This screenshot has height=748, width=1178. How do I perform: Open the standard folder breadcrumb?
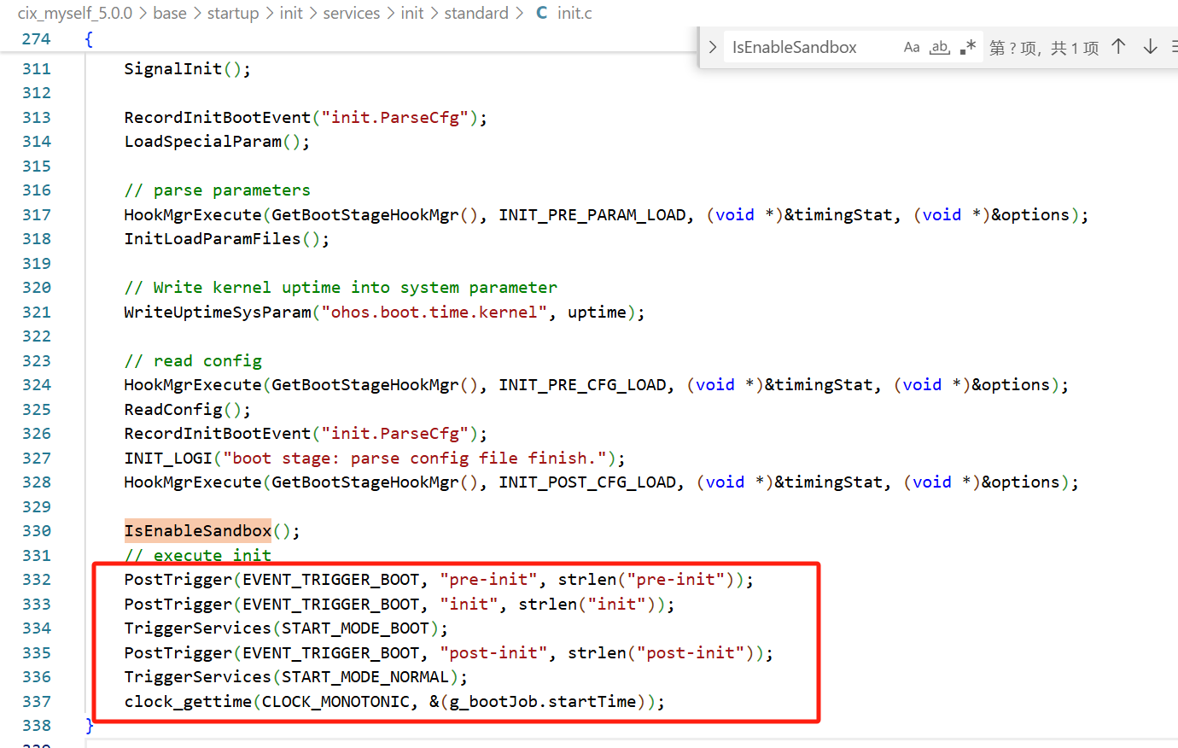pos(476,13)
